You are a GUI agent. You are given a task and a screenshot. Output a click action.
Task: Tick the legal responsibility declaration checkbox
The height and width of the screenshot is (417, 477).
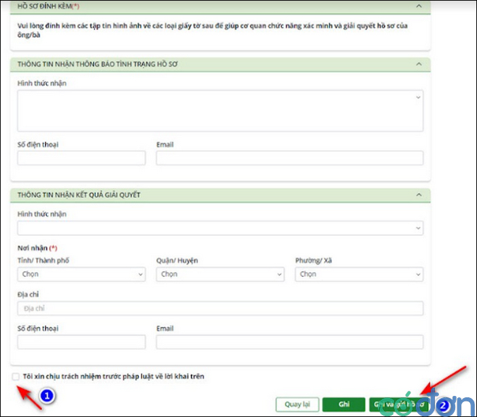point(16,376)
